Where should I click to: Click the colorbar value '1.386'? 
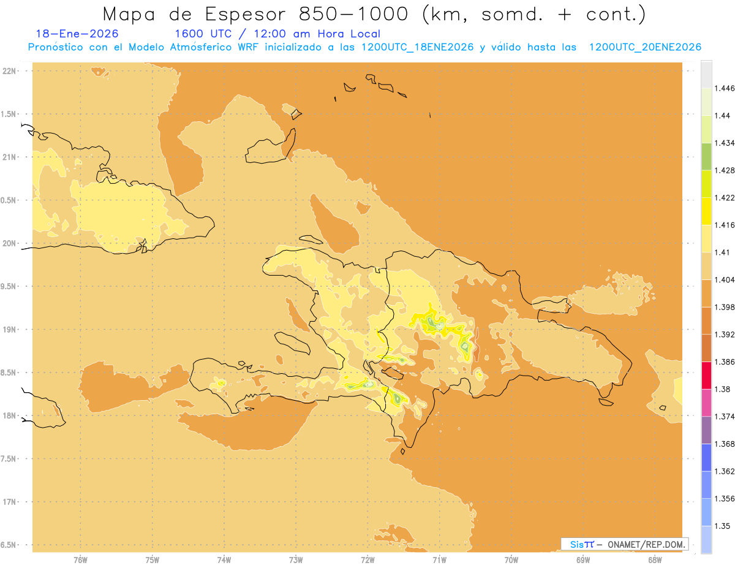tap(725, 362)
